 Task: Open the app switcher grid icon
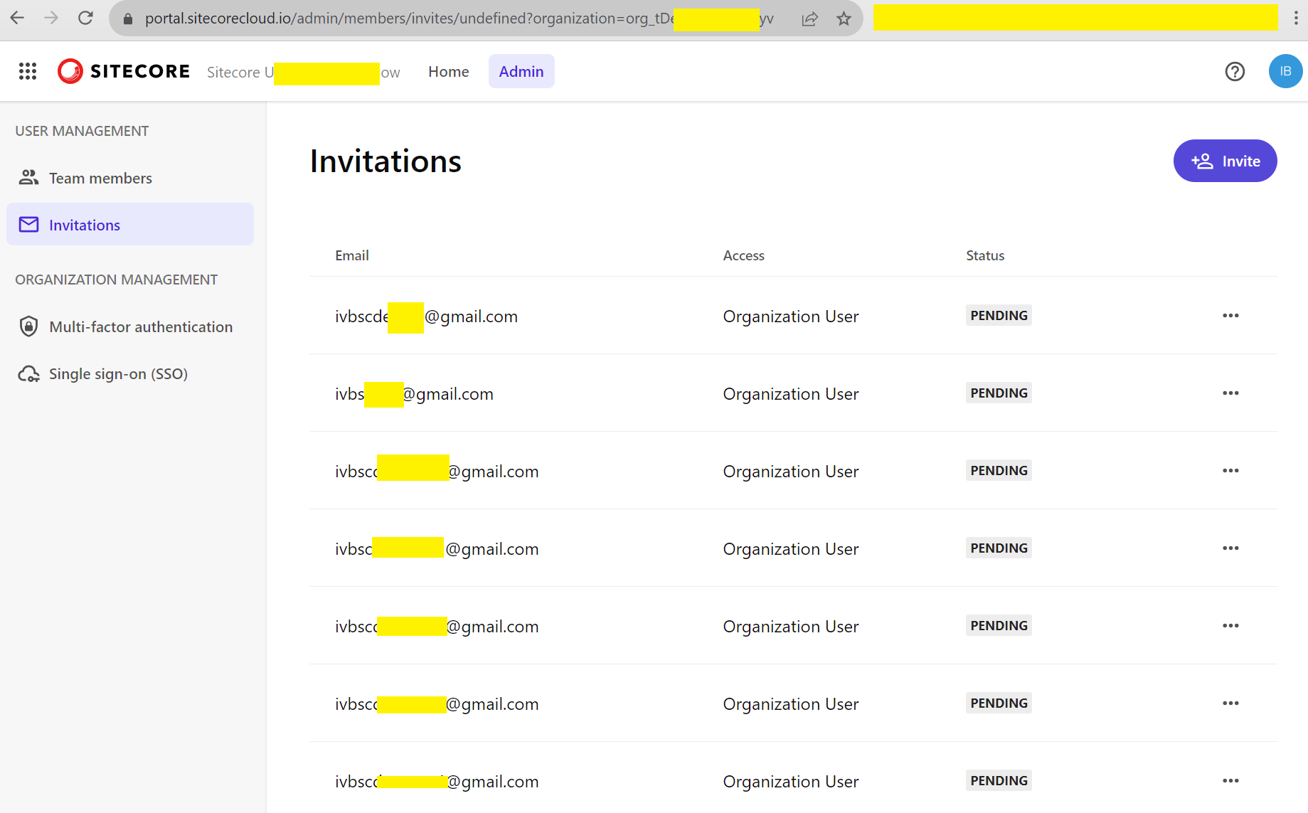28,71
